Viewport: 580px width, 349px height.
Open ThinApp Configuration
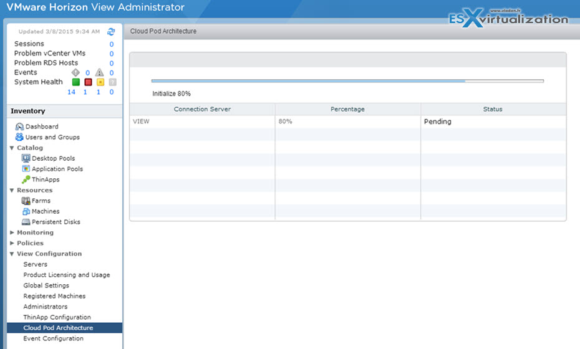[57, 317]
